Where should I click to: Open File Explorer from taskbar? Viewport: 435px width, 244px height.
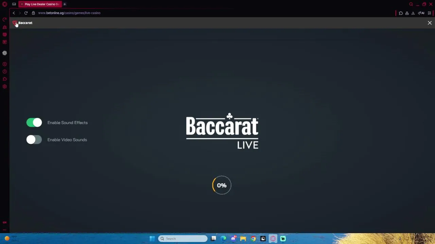(243, 239)
